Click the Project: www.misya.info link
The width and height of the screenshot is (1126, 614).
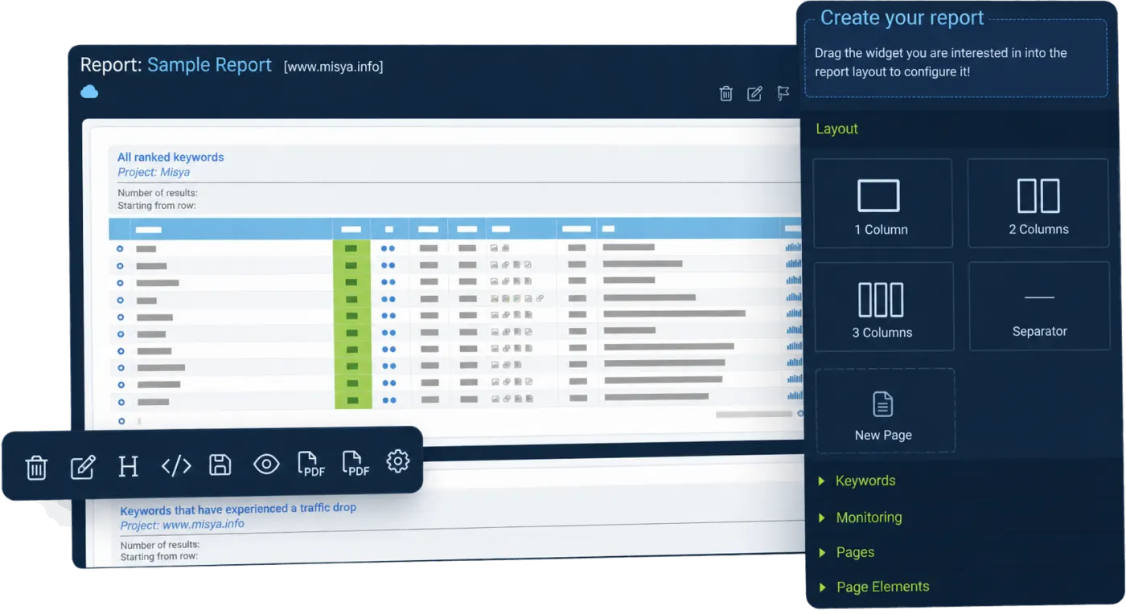(x=182, y=525)
